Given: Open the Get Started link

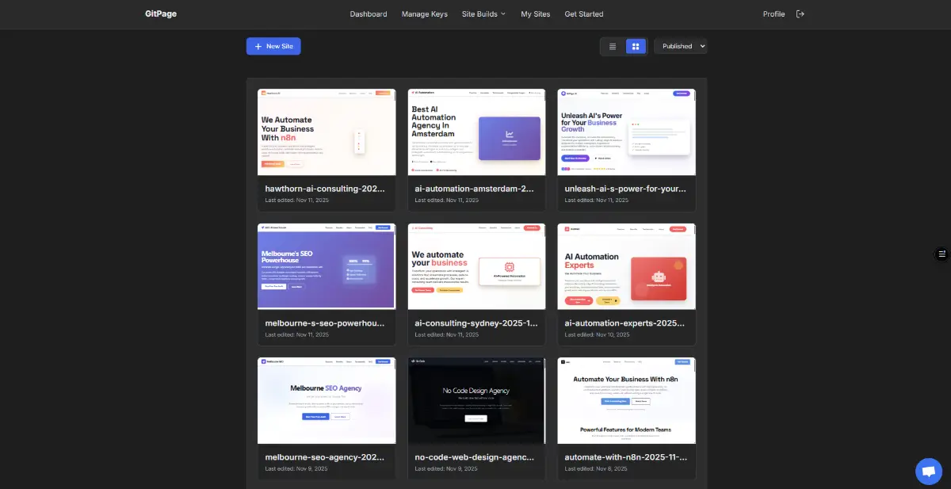Looking at the screenshot, I should pyautogui.click(x=584, y=13).
